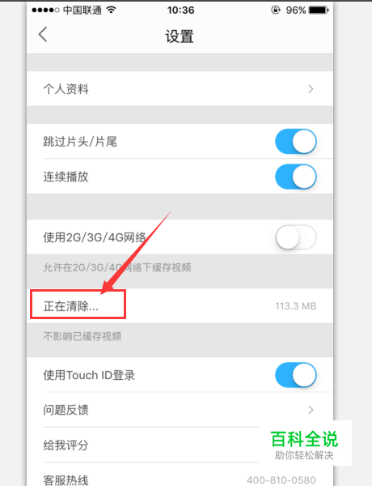Tap the rotation lock icon
Viewport: 372px width, 486px height.
click(276, 11)
